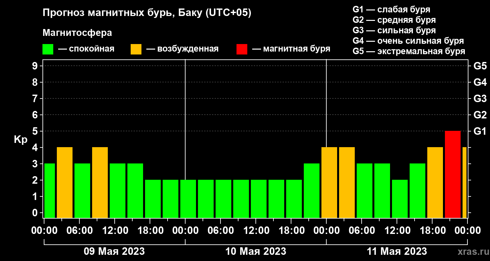
Task: Click the Kp axis value '0'
Action: tap(36, 213)
